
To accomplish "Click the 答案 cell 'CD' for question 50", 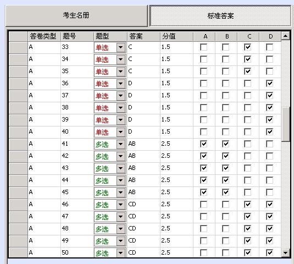I will pyautogui.click(x=143, y=252).
